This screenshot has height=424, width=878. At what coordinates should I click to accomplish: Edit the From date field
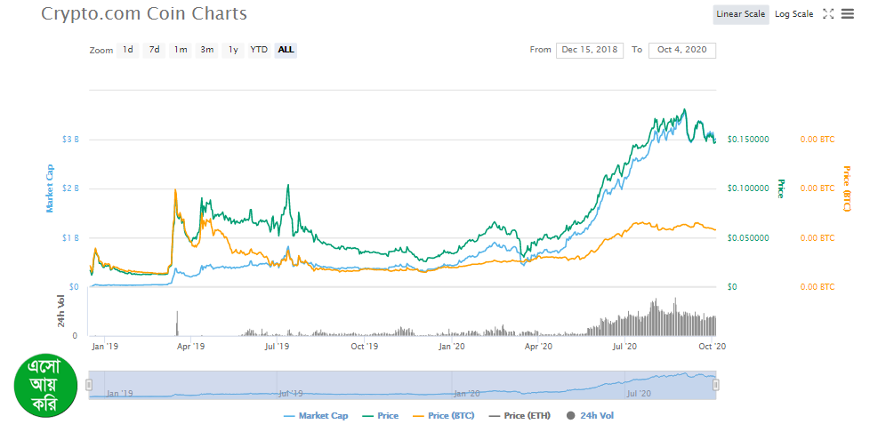(591, 50)
